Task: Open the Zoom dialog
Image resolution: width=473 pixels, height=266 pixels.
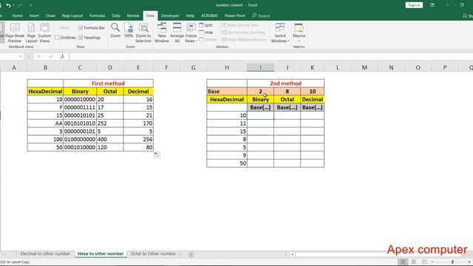Action: pyautogui.click(x=115, y=30)
